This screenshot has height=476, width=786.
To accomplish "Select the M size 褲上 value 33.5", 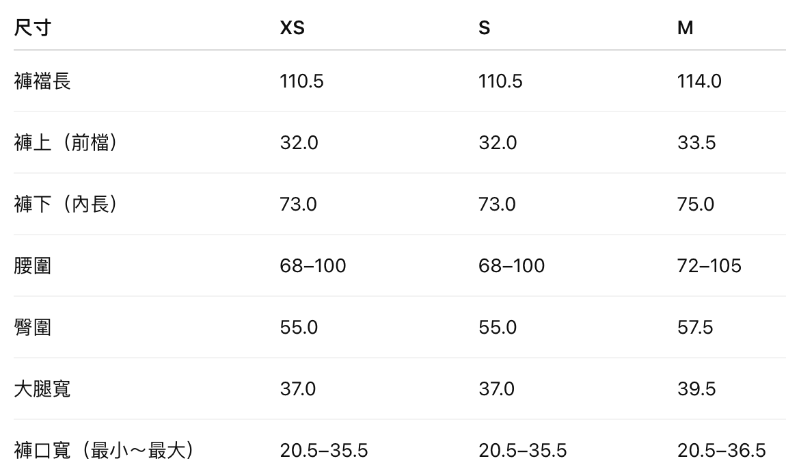I will coord(696,143).
